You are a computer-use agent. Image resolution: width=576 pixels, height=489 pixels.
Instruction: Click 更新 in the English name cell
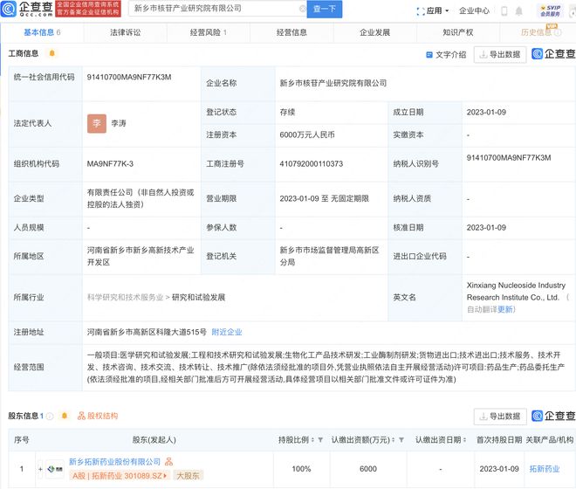click(x=505, y=310)
